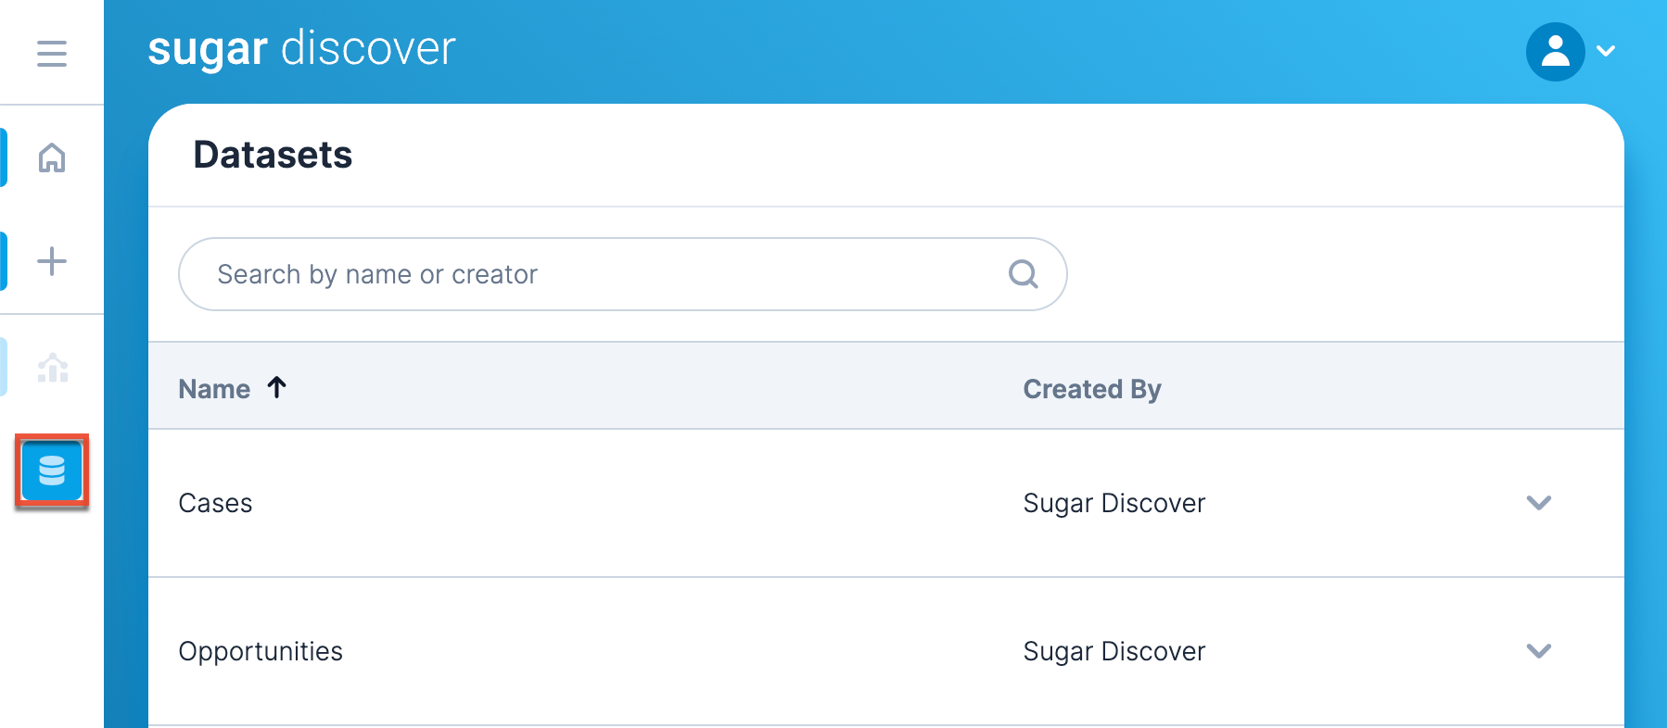
Task: Click Sugar Discover creator in Opportunities row
Action: 1113,651
